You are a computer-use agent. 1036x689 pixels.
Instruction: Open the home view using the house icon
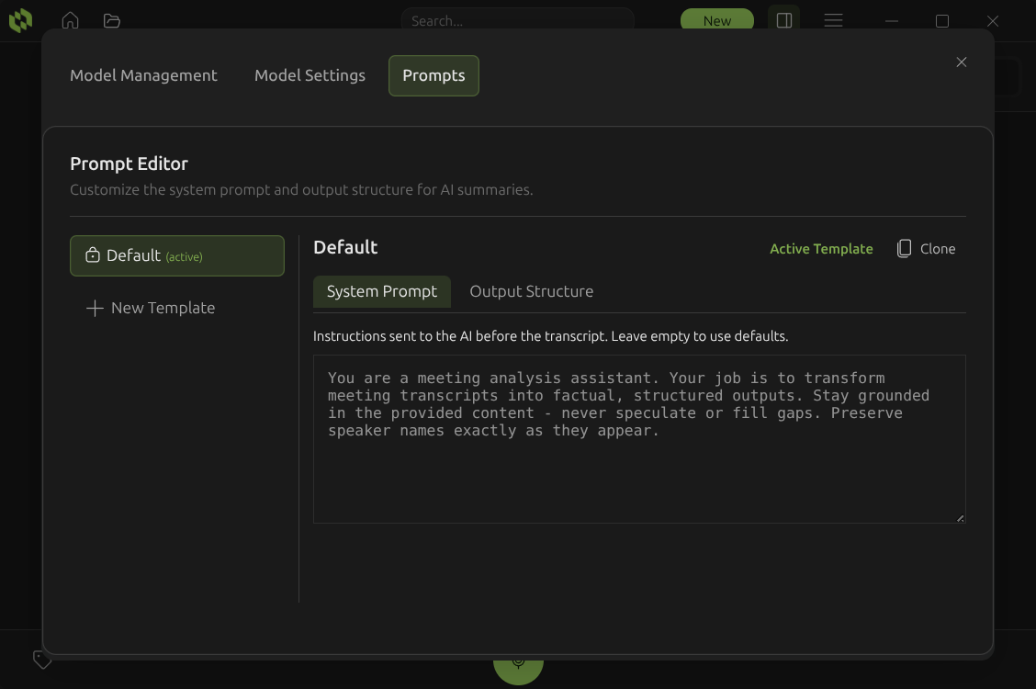click(70, 20)
